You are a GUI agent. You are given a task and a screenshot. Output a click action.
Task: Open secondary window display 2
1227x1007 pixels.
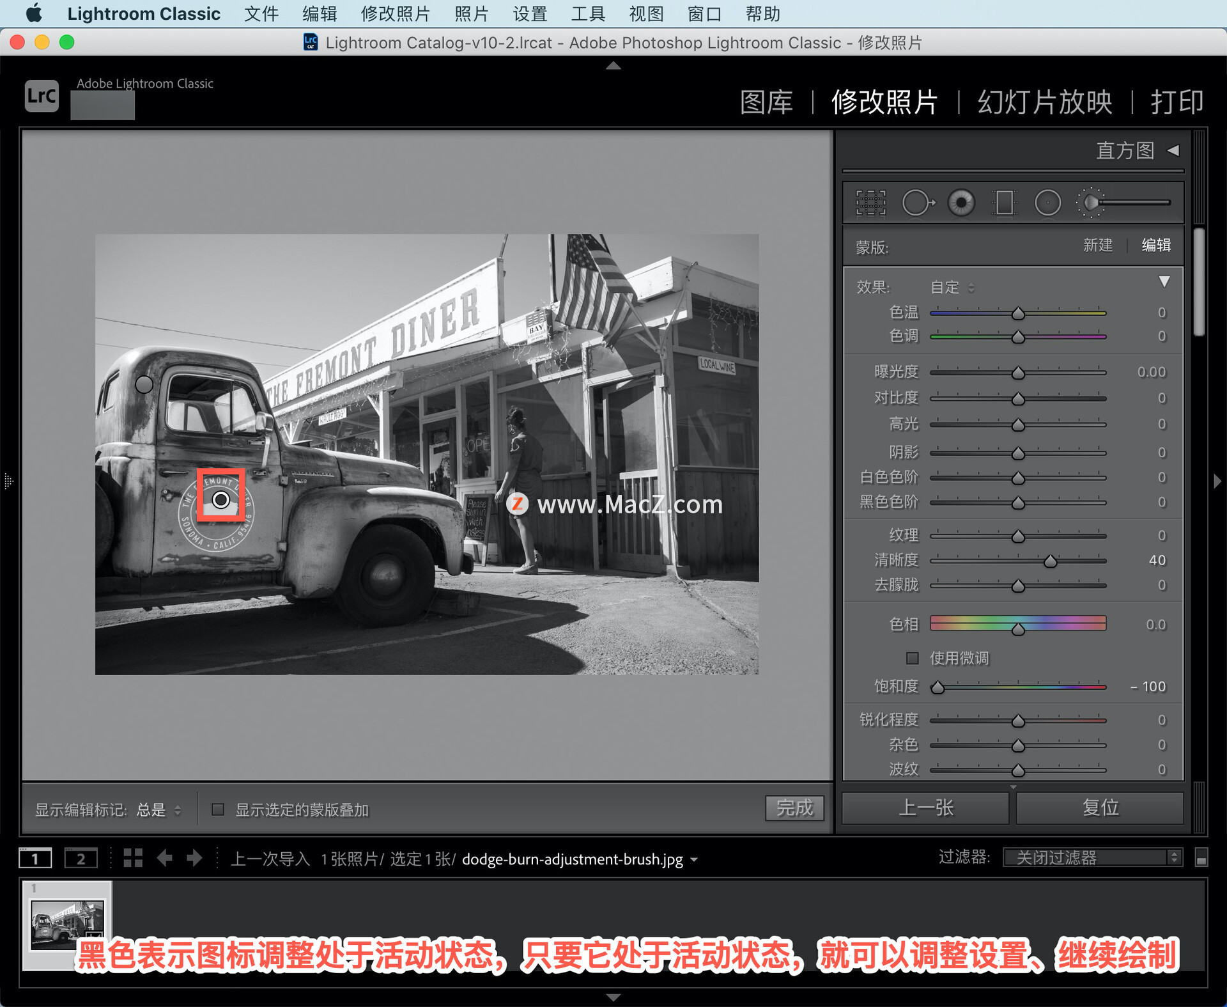pos(81,858)
